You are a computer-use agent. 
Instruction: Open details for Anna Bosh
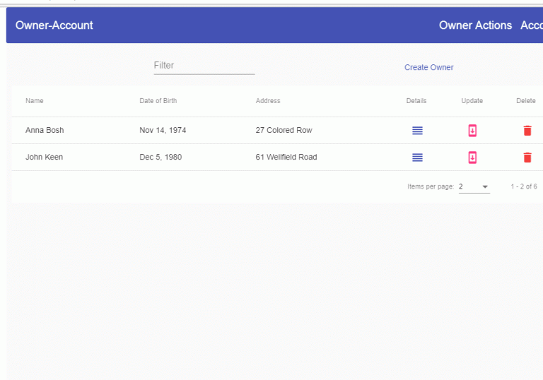[417, 131]
